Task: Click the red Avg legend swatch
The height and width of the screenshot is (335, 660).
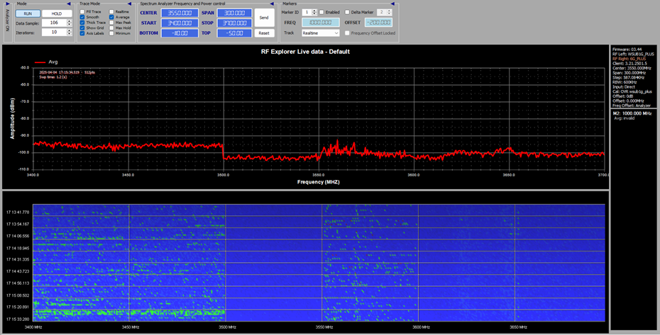Action: [x=40, y=62]
